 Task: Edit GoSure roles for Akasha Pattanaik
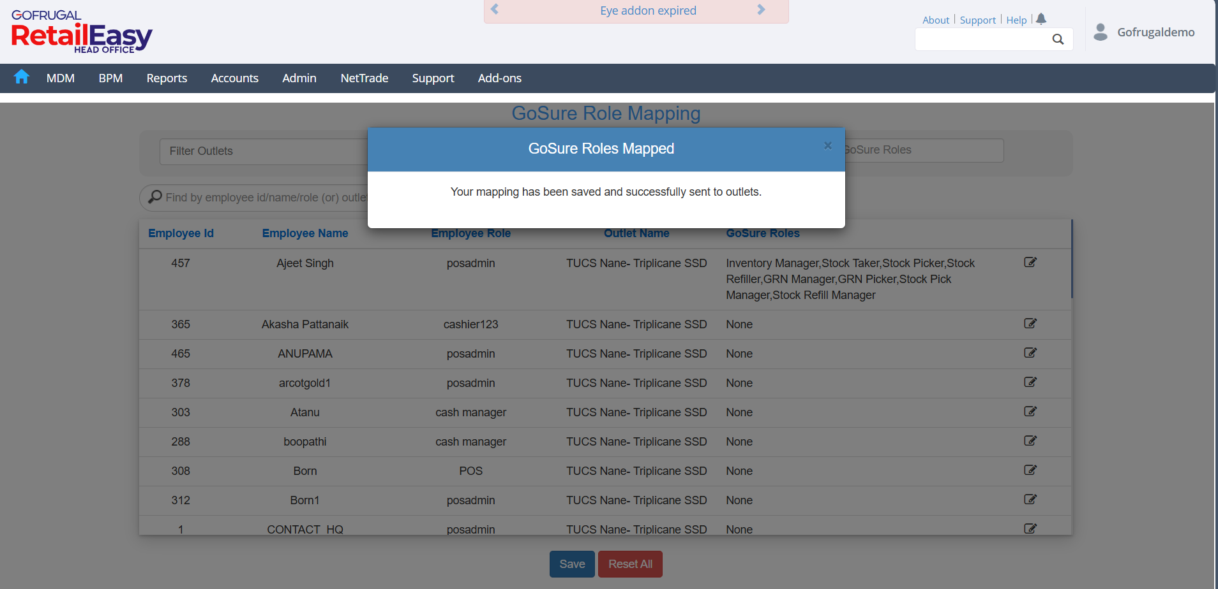click(x=1030, y=323)
